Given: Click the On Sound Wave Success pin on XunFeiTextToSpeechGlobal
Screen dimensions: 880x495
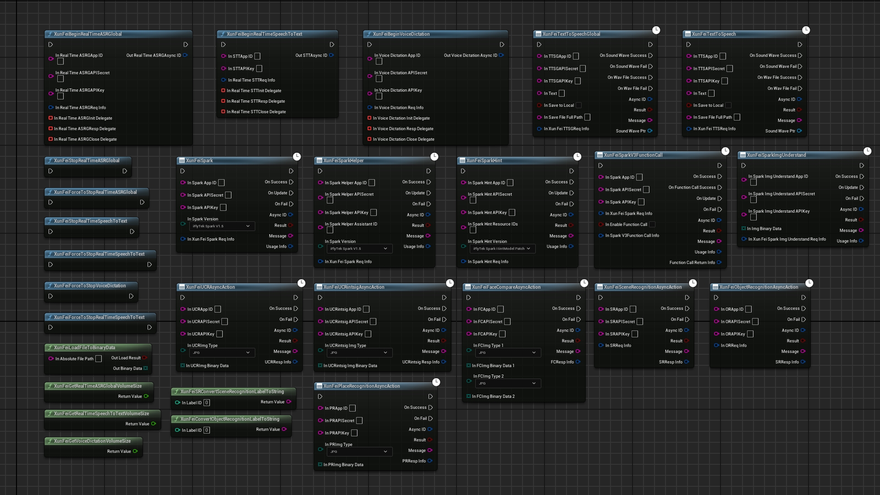Looking at the screenshot, I should click(x=650, y=55).
